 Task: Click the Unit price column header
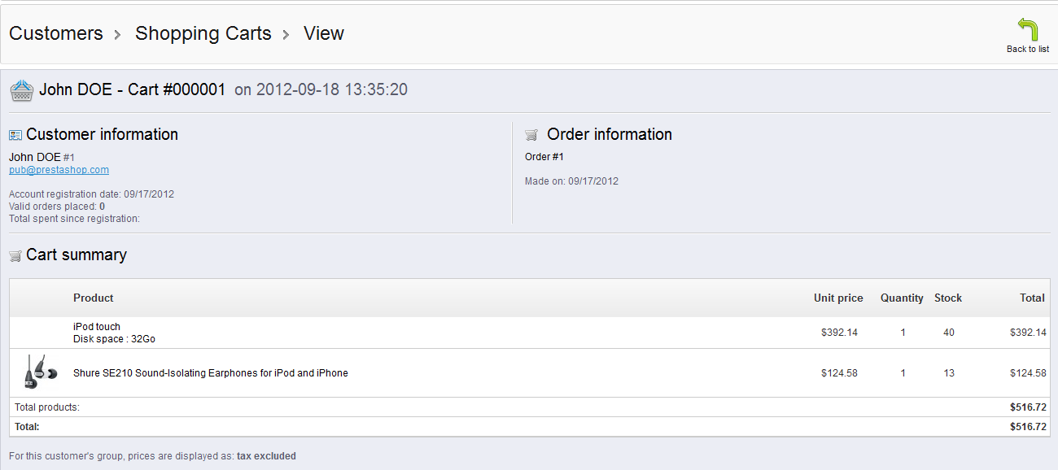coord(837,298)
